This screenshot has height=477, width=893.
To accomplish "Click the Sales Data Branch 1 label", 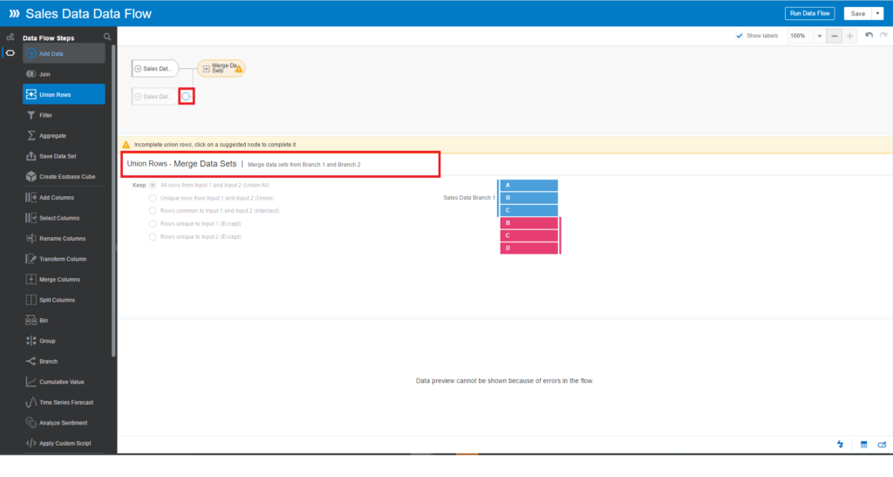I will tap(469, 198).
